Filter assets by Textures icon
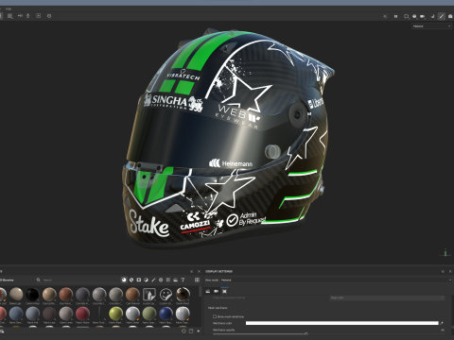The height and width of the screenshot is (340, 454). [x=168, y=280]
